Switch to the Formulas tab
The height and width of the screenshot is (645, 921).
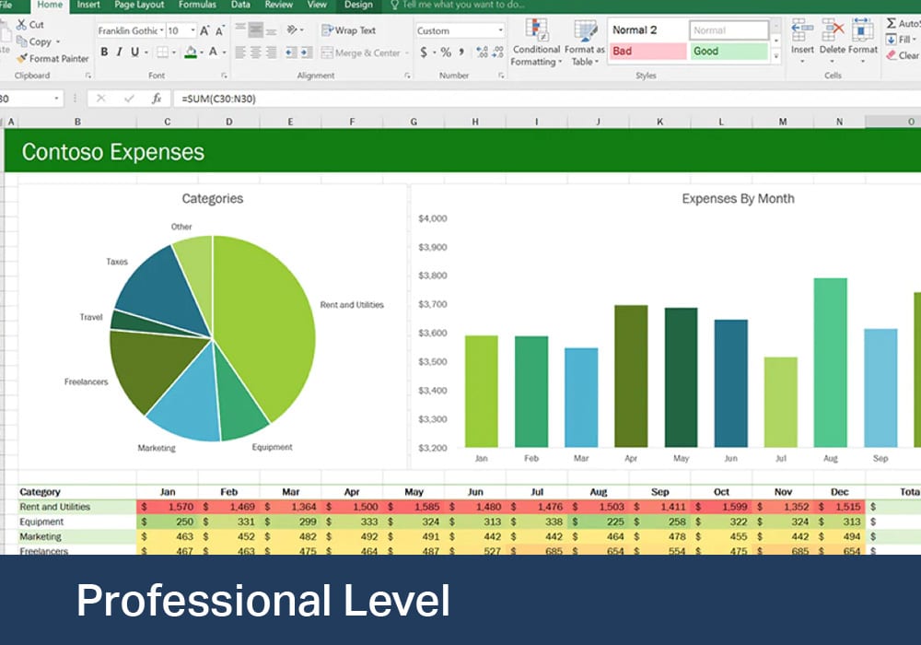coord(197,5)
